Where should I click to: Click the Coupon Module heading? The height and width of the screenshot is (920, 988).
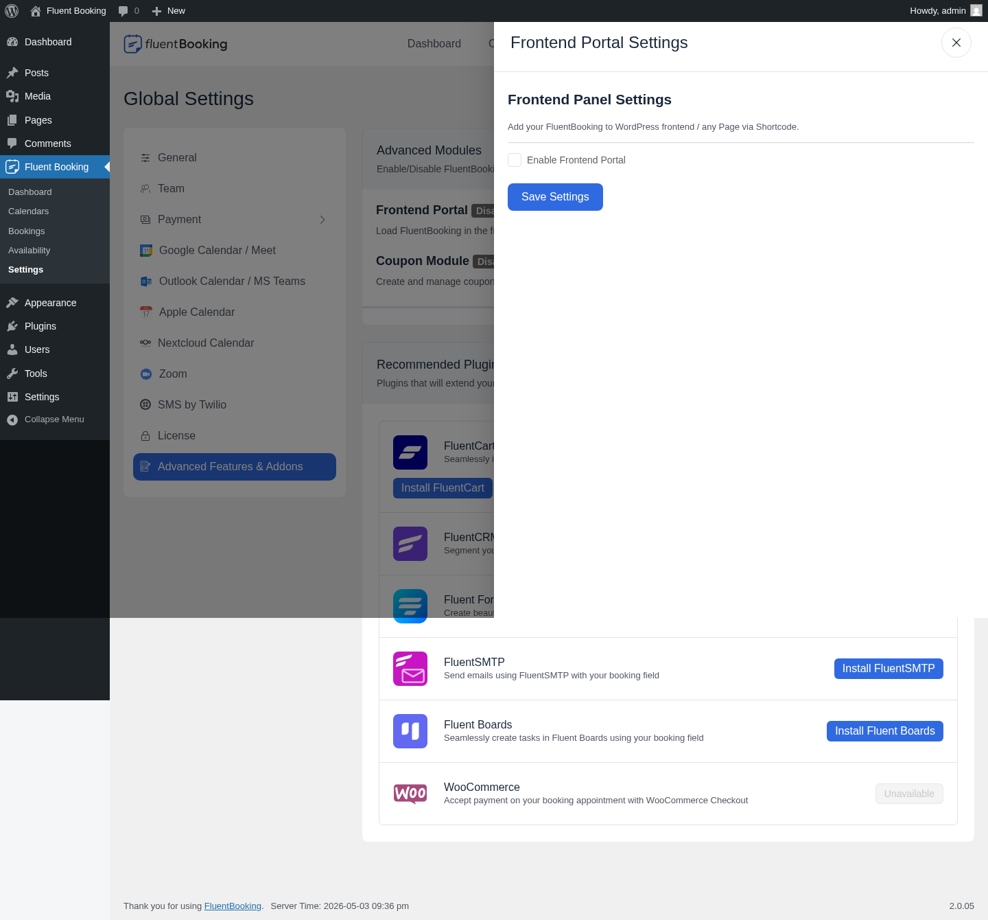pyautogui.click(x=423, y=261)
